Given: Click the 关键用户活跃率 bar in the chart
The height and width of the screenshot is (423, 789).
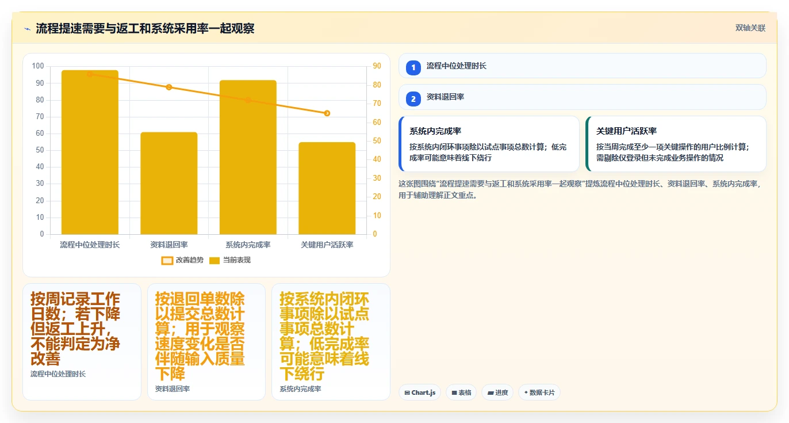Looking at the screenshot, I should click(327, 188).
